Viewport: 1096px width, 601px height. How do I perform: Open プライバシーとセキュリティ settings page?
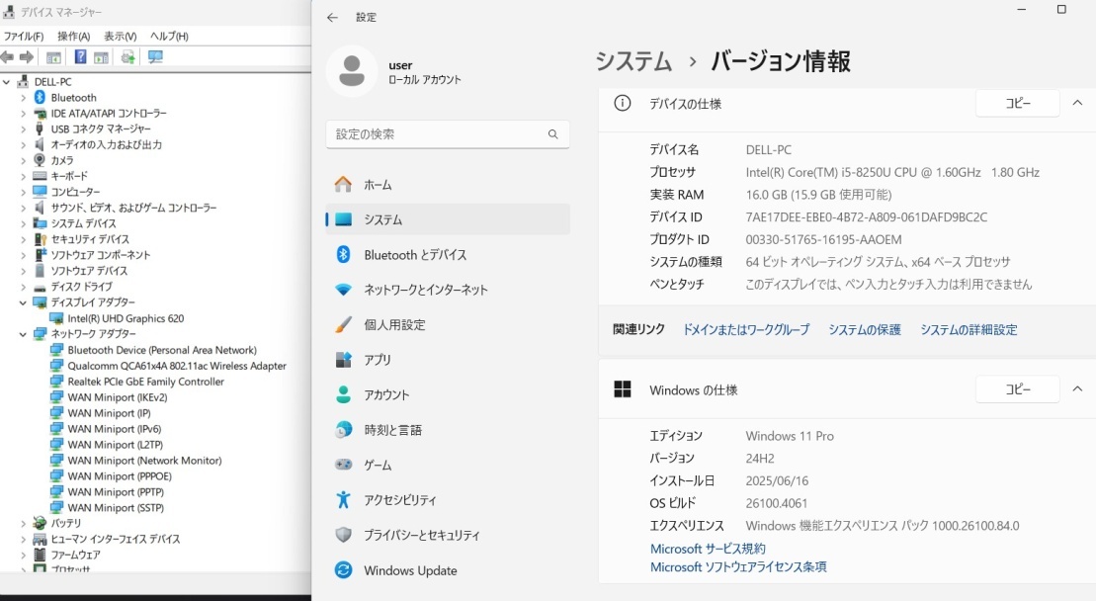(x=448, y=536)
